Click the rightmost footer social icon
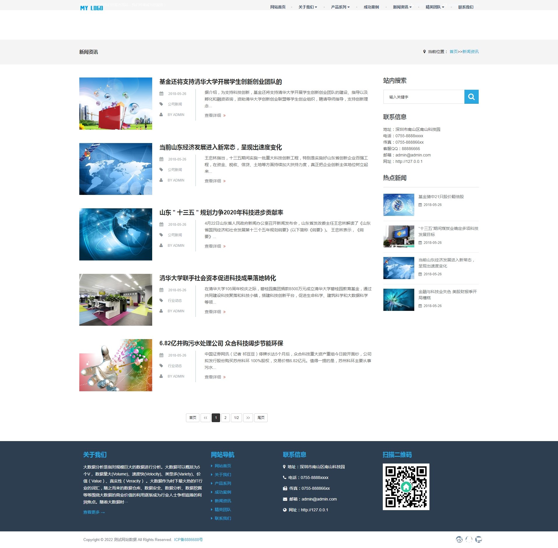This screenshot has width=558, height=548. [x=478, y=539]
